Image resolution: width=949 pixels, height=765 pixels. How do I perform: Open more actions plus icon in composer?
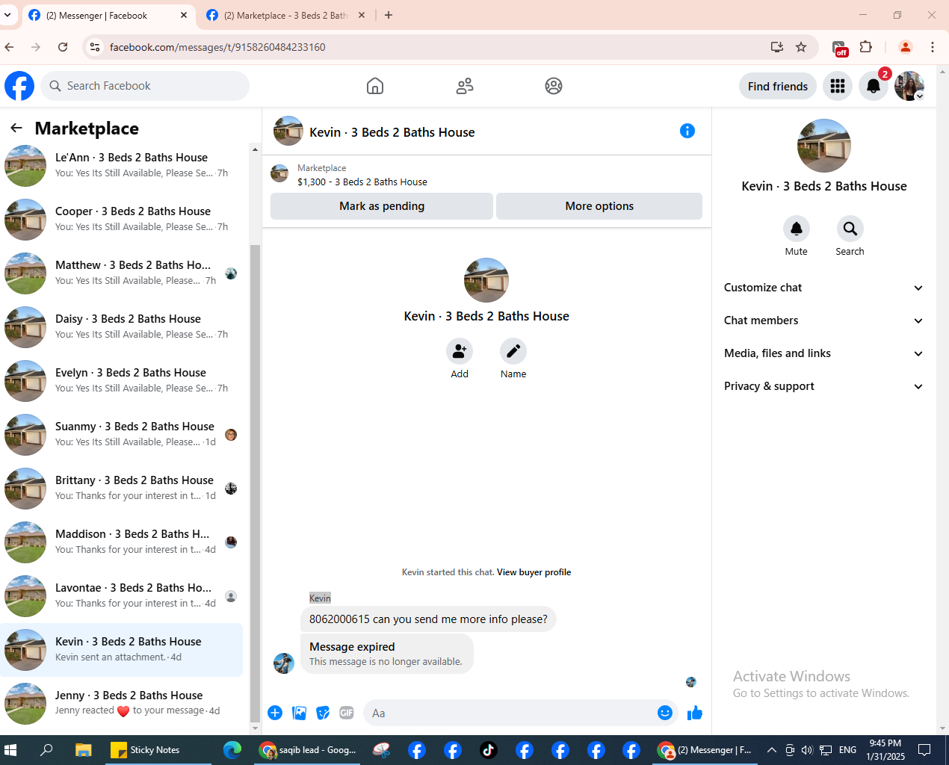pos(275,713)
